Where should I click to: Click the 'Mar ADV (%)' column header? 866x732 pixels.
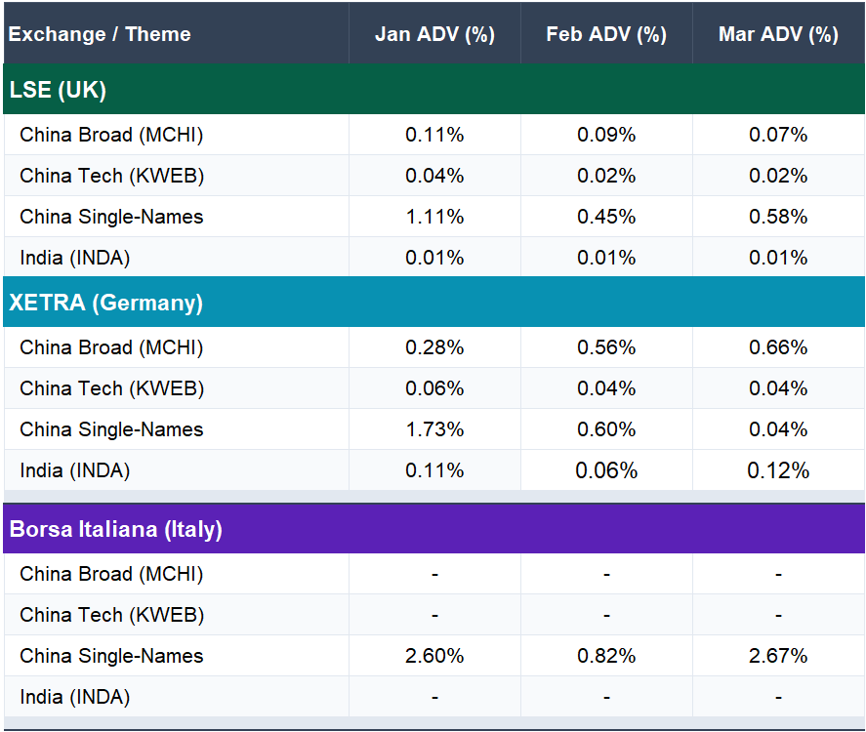tap(778, 34)
